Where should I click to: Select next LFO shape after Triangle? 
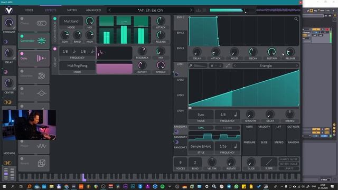point(297,65)
